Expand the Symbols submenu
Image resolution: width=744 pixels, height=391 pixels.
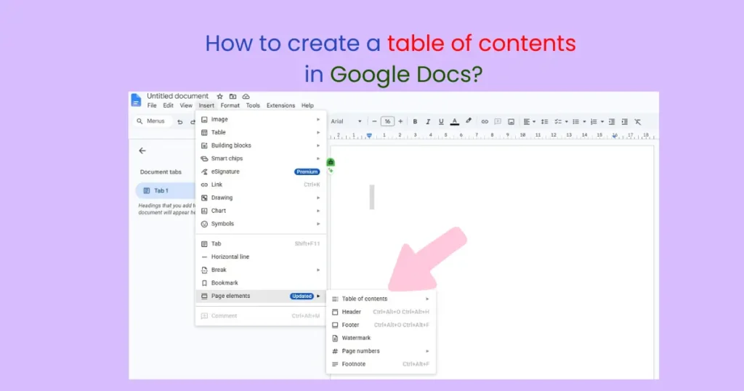coord(261,224)
